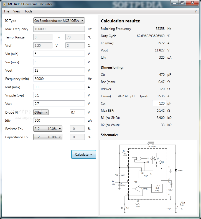Screen dimensions: 201x219
Task: Click the Iin (max) value 0.572
Action: coord(161,43)
